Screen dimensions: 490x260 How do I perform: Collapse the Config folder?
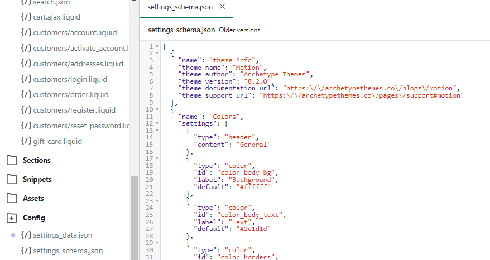click(x=33, y=218)
